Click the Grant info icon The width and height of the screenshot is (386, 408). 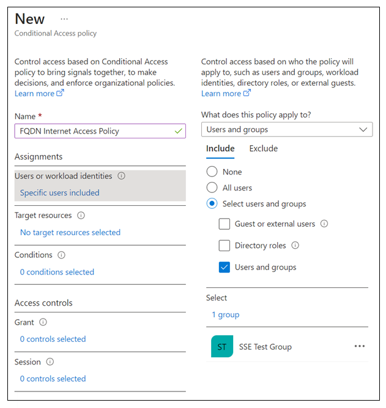point(43,322)
